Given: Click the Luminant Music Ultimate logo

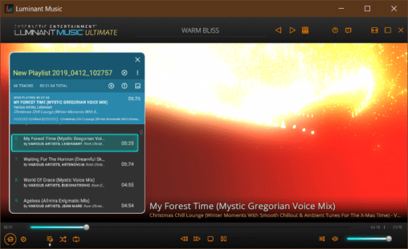Looking at the screenshot, I should 66,31.
